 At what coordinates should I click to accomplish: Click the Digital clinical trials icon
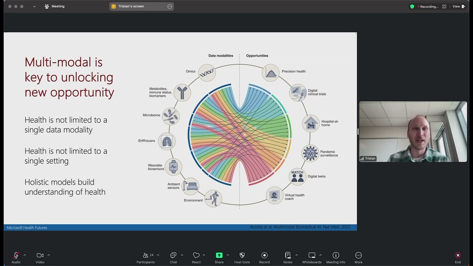coord(298,93)
